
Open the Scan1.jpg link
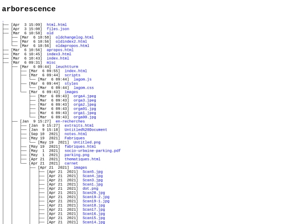pos(92,184)
